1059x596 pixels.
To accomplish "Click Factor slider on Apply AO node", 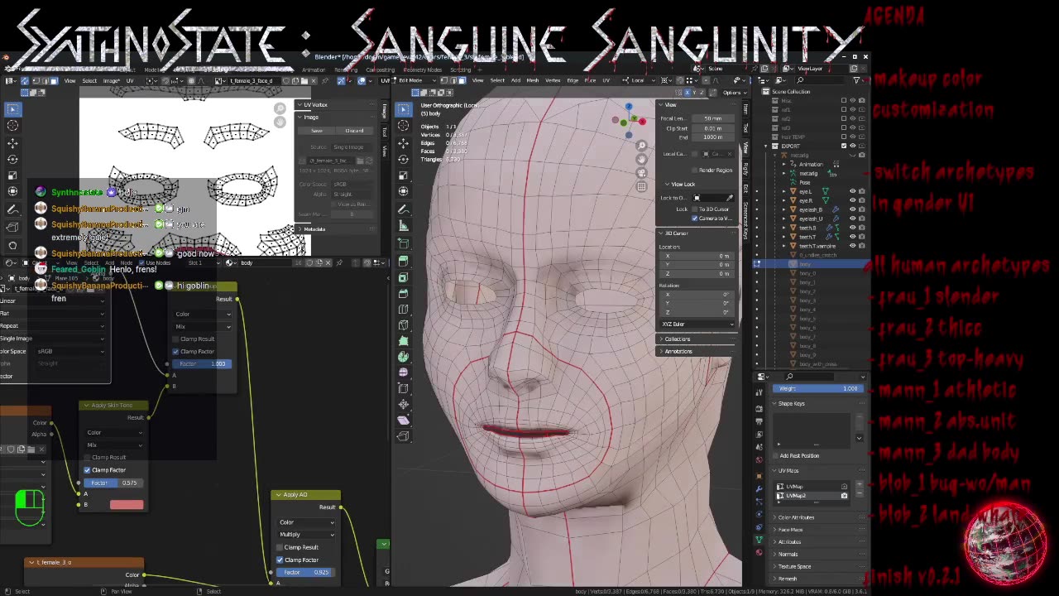I will click(x=306, y=572).
